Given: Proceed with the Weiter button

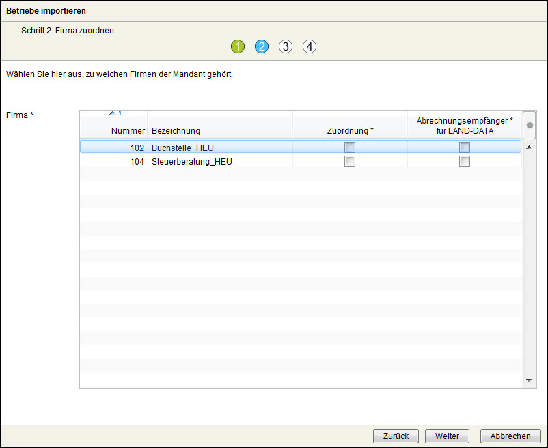Looking at the screenshot, I should click(447, 436).
